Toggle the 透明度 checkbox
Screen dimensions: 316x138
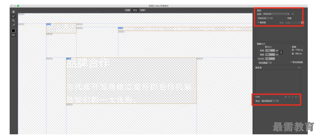pos(258,23)
